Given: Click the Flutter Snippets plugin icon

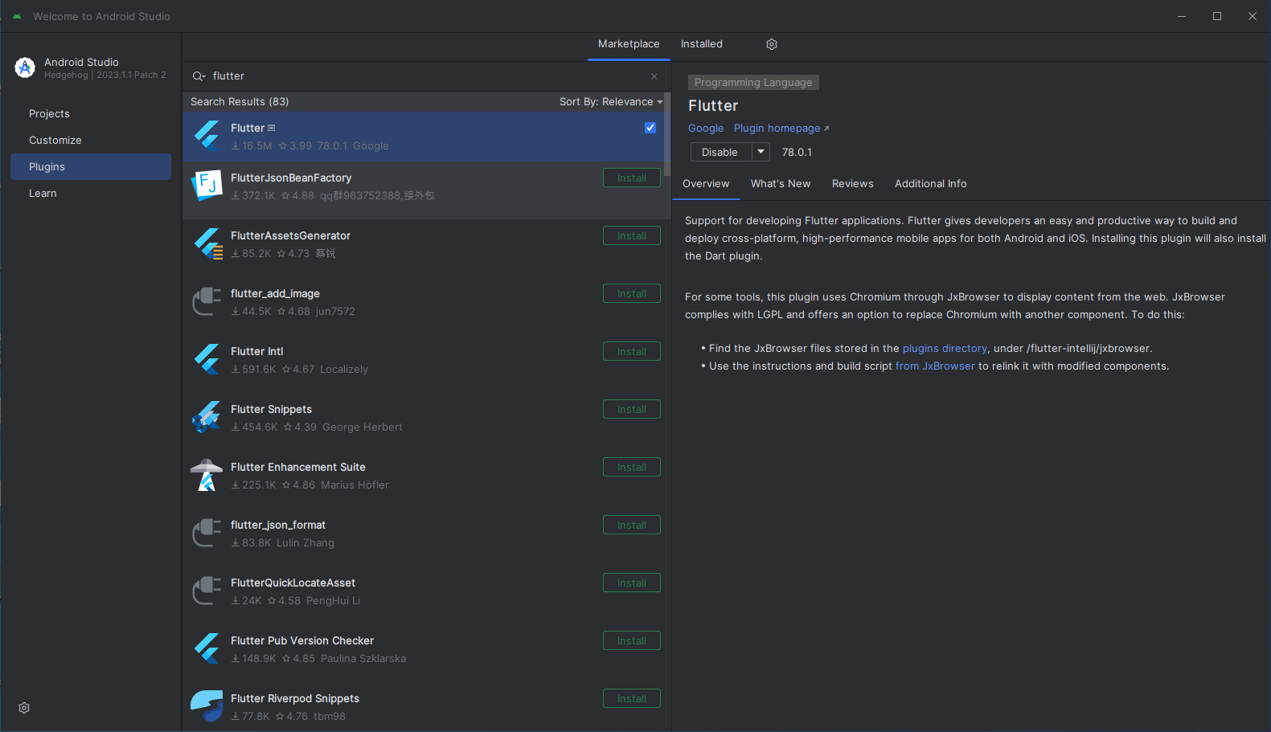Looking at the screenshot, I should pos(207,417).
